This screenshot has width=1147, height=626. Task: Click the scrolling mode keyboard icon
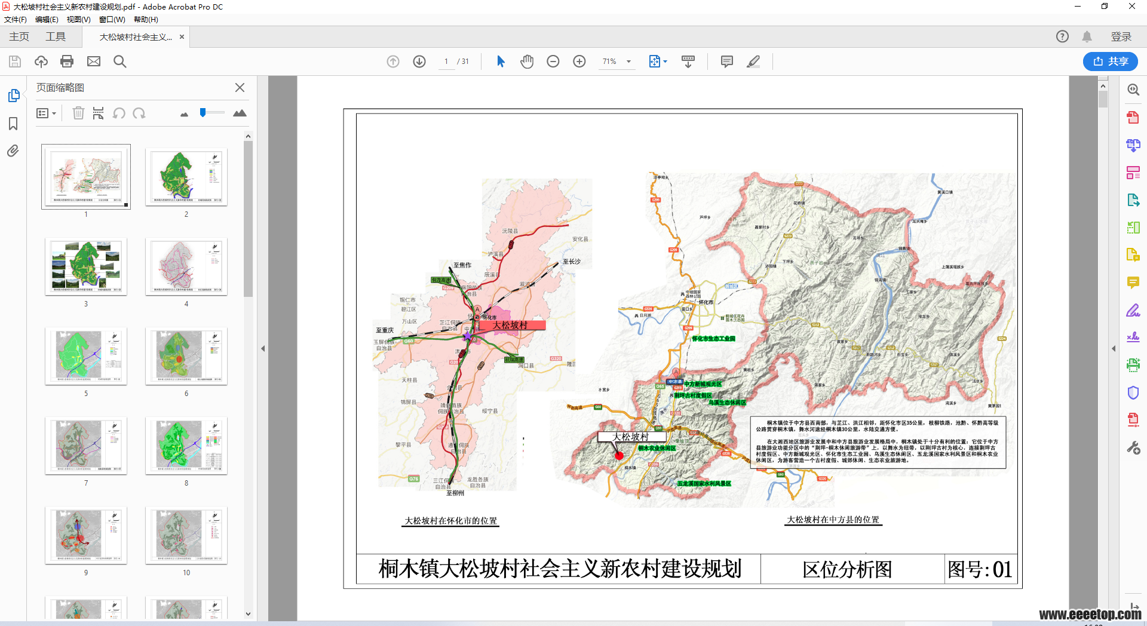coord(688,62)
